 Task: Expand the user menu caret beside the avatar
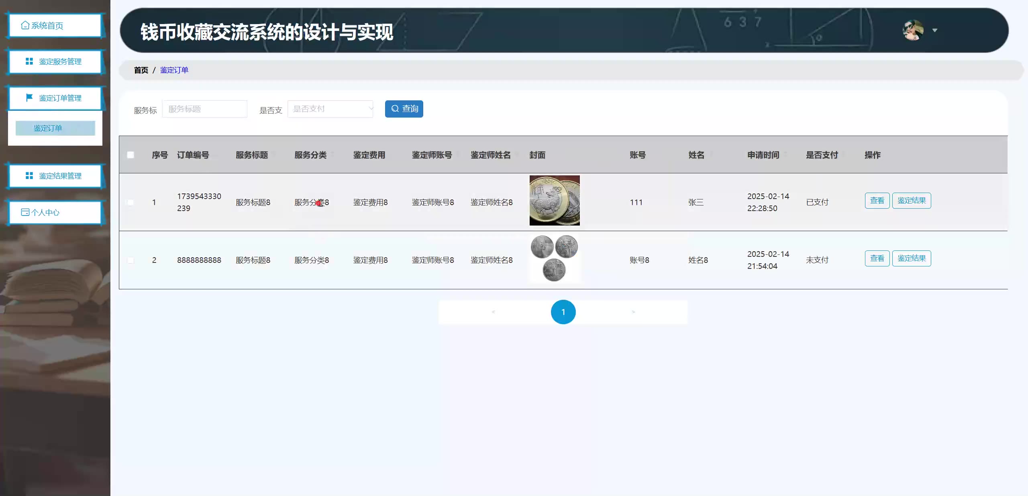click(x=935, y=30)
